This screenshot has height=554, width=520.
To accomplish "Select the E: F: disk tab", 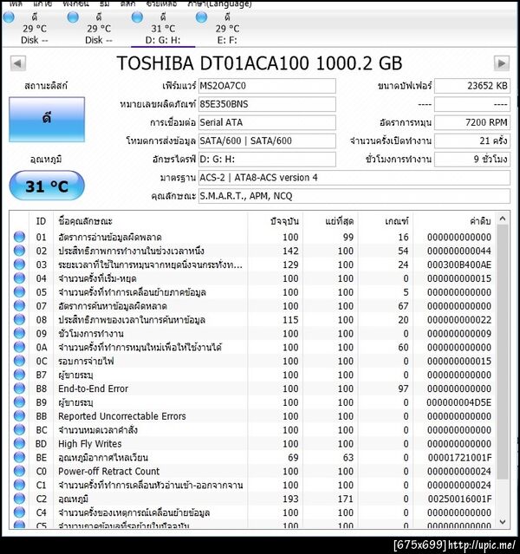I will [227, 29].
